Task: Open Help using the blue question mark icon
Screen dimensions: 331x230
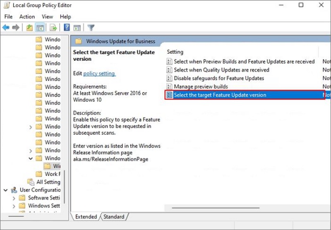Action: coord(66,28)
